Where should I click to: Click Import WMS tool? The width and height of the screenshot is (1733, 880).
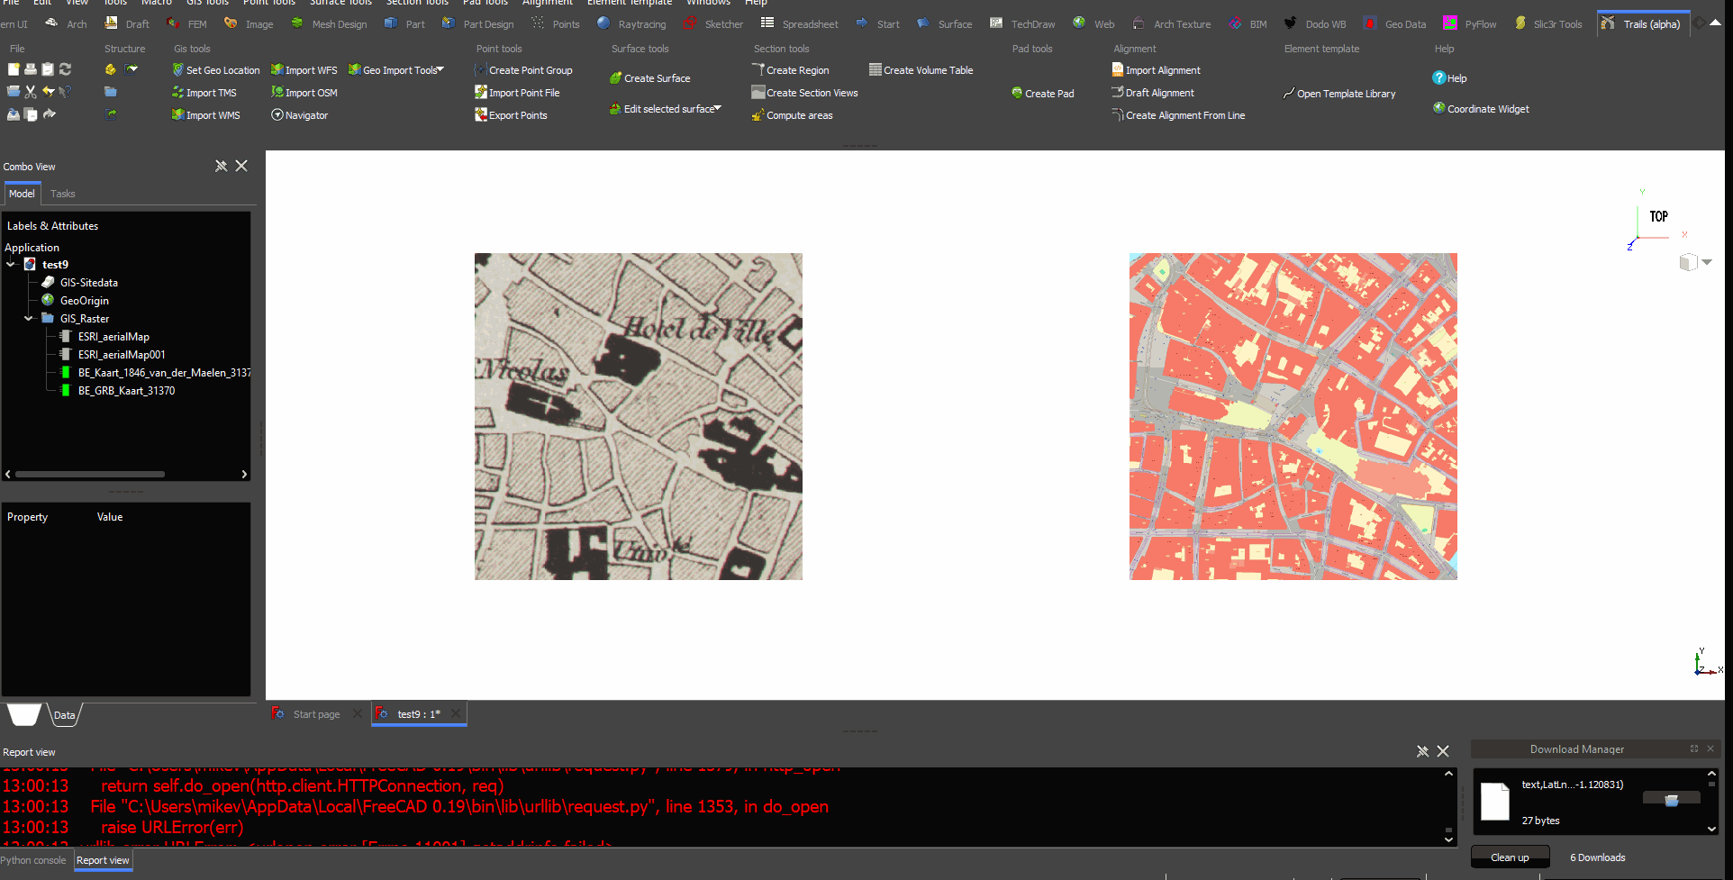click(205, 115)
